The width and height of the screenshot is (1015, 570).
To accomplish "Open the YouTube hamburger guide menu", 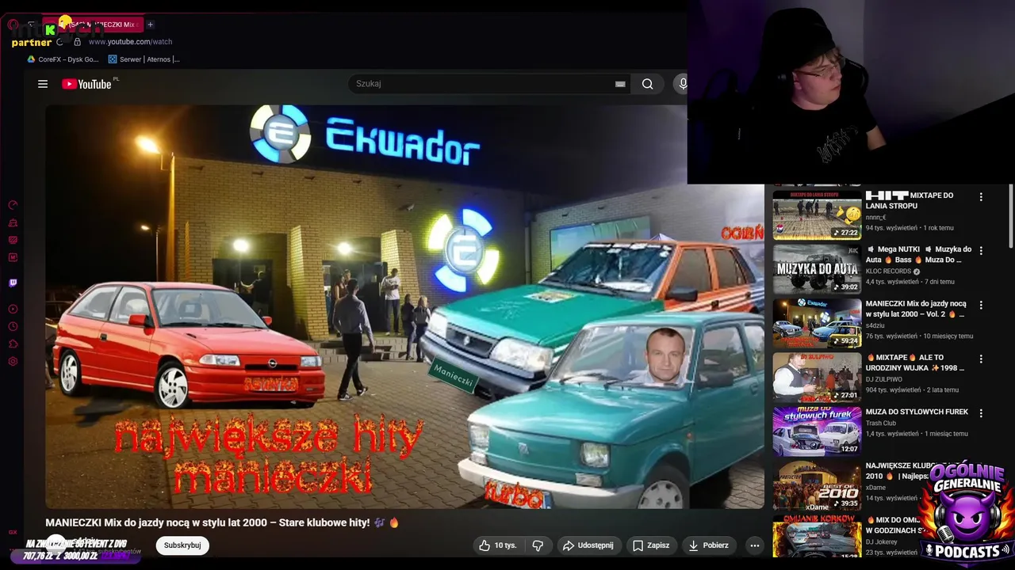I will 43,84.
